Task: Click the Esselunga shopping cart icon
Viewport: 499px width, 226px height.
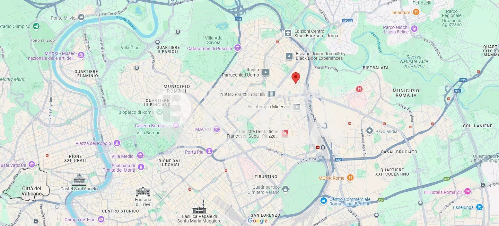Action: tap(479, 207)
